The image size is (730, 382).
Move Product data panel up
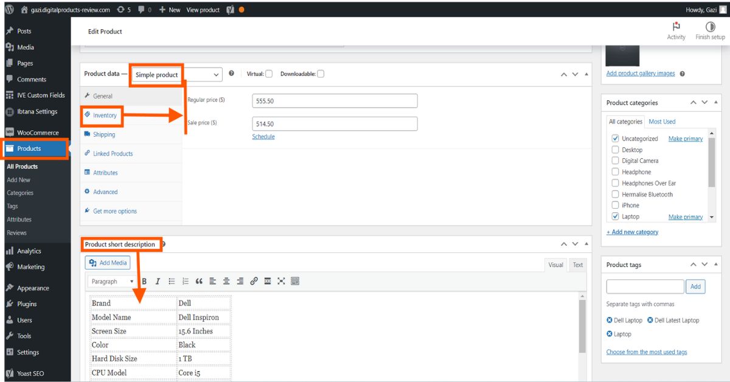click(563, 74)
